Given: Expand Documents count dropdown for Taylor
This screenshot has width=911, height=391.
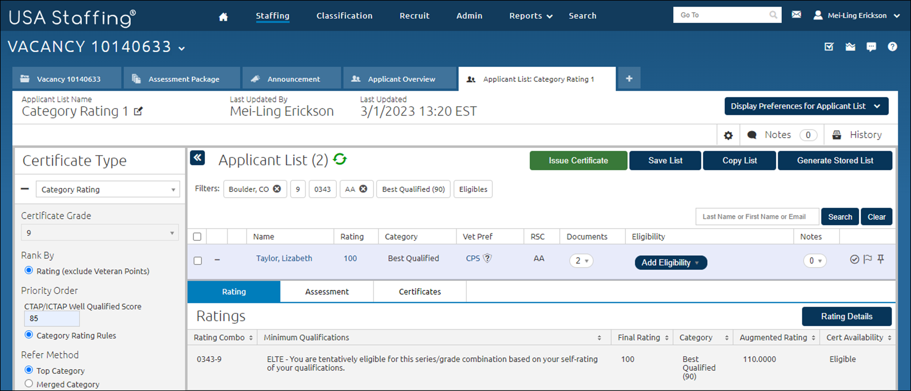Looking at the screenshot, I should pos(581,261).
